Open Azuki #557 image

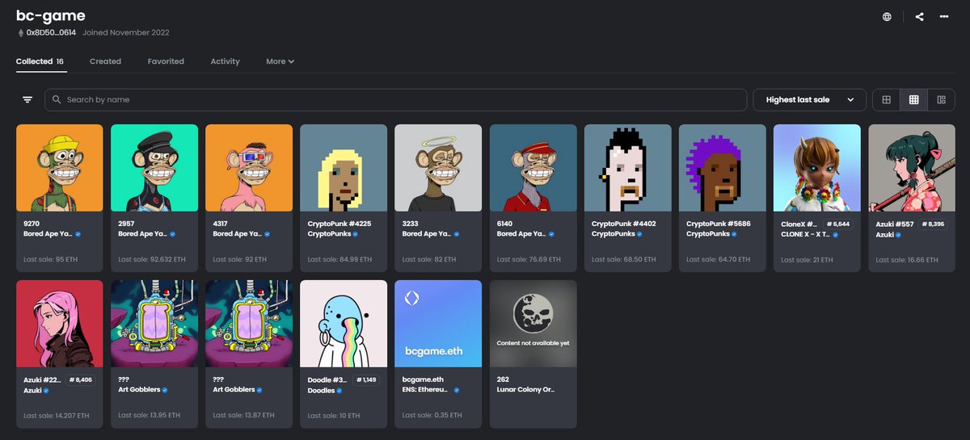pyautogui.click(x=912, y=168)
